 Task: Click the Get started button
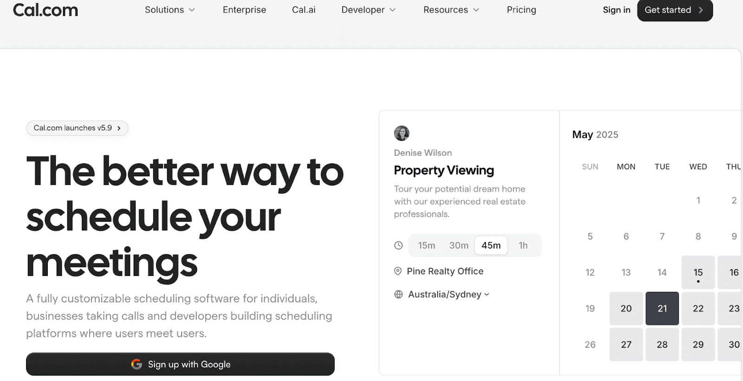point(675,10)
